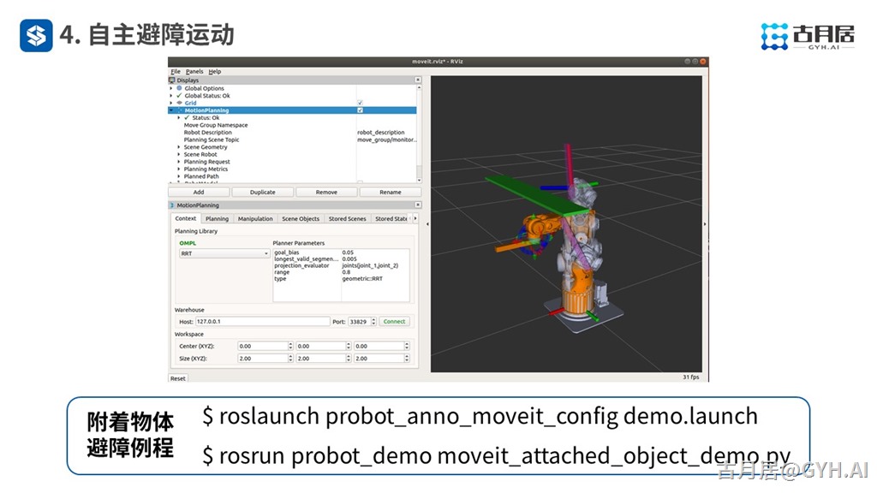Close the MotionPlanning panel
The height and width of the screenshot is (493, 877).
(418, 205)
